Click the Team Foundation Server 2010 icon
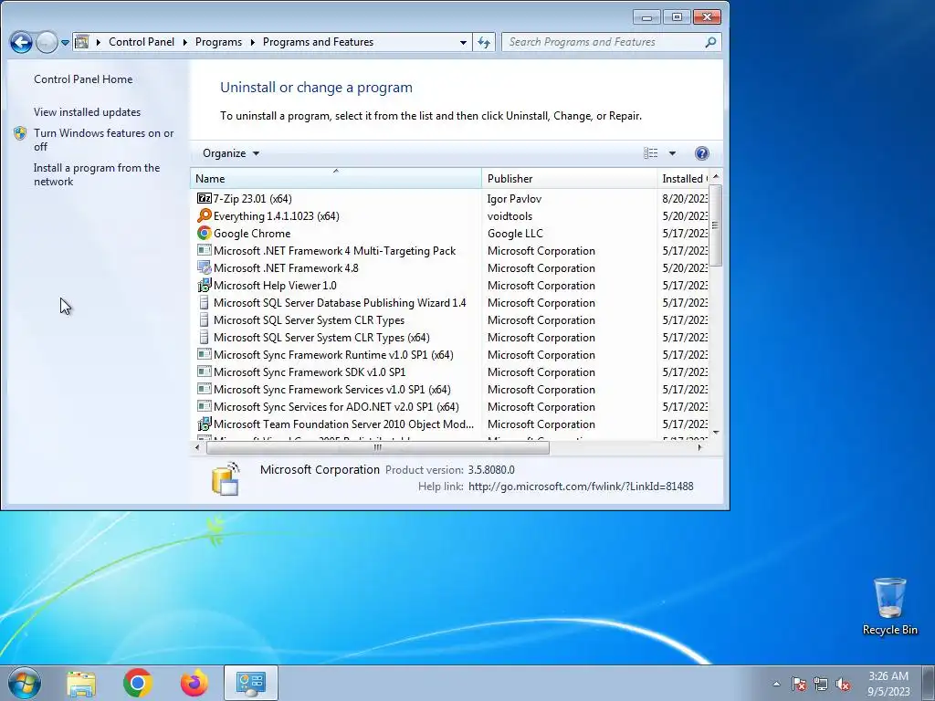The height and width of the screenshot is (701, 935). click(204, 424)
